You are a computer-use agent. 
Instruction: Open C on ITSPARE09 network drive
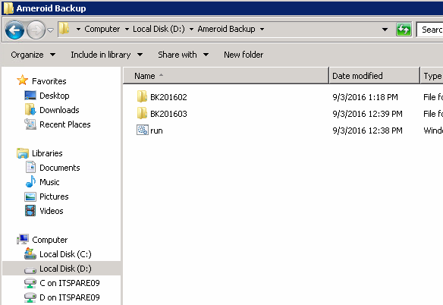70,283
